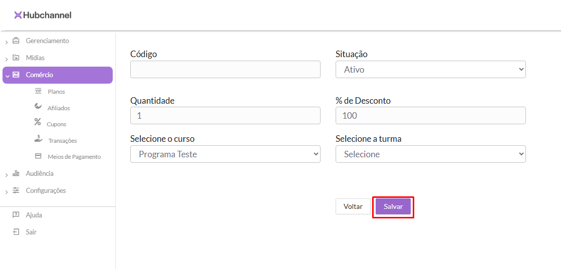This screenshot has width=561, height=269.
Task: Click the Transações money hand icon
Action: 39,139
